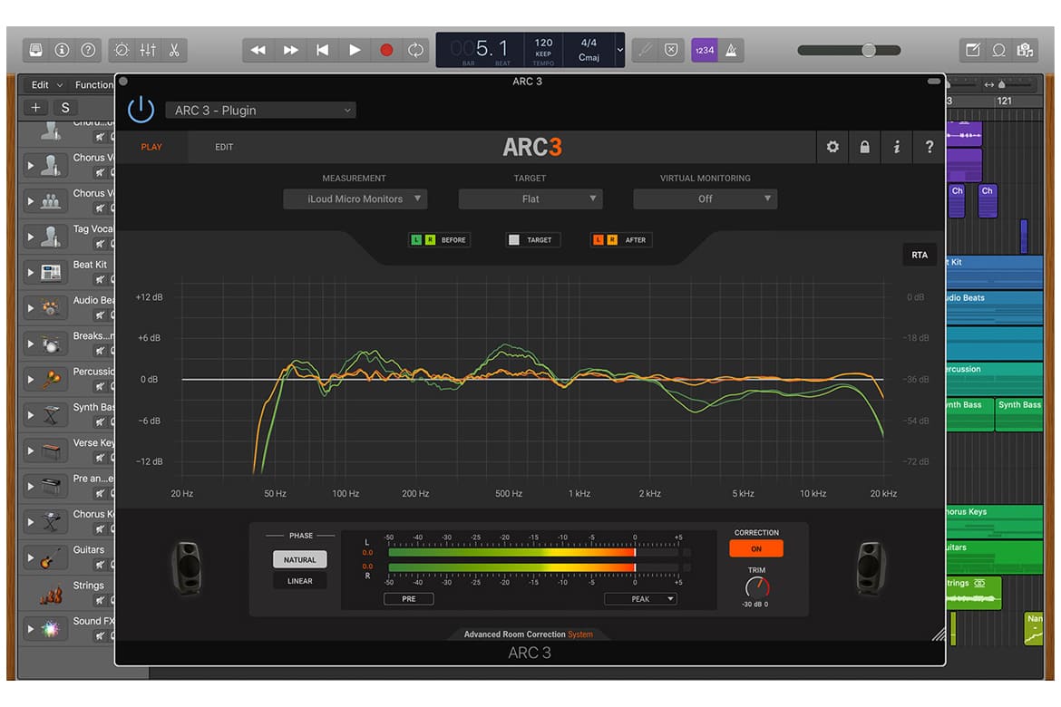This screenshot has height=707, width=1061.
Task: Toggle BEFORE left channel L curve
Action: 416,240
